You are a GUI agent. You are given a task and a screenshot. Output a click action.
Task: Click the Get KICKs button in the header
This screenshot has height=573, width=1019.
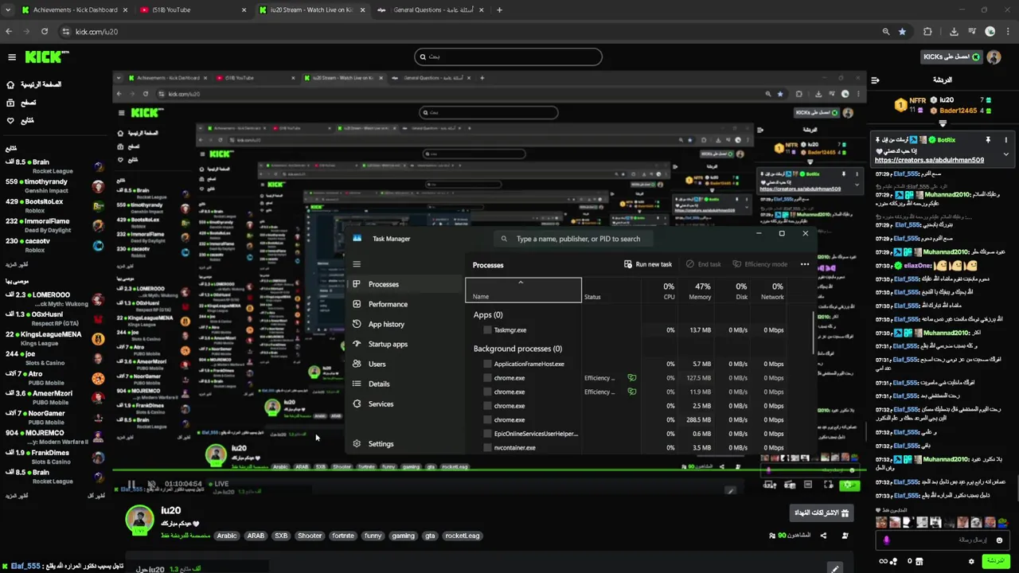pos(950,57)
